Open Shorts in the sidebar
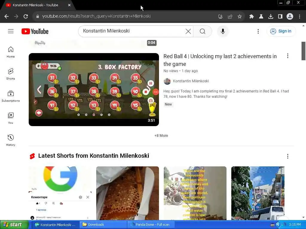 10,74
